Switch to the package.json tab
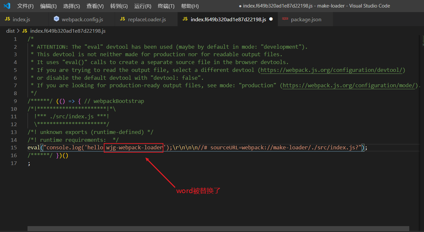This screenshot has height=232, width=424. click(x=305, y=19)
